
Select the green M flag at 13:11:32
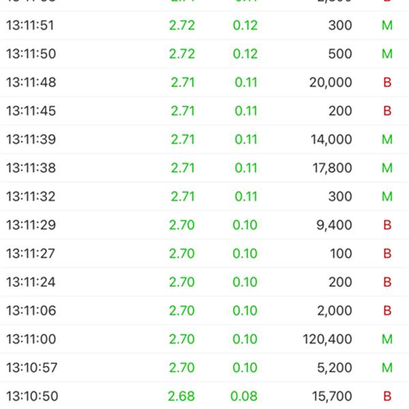coord(387,196)
